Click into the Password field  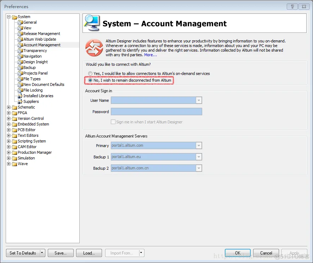tap(156, 112)
